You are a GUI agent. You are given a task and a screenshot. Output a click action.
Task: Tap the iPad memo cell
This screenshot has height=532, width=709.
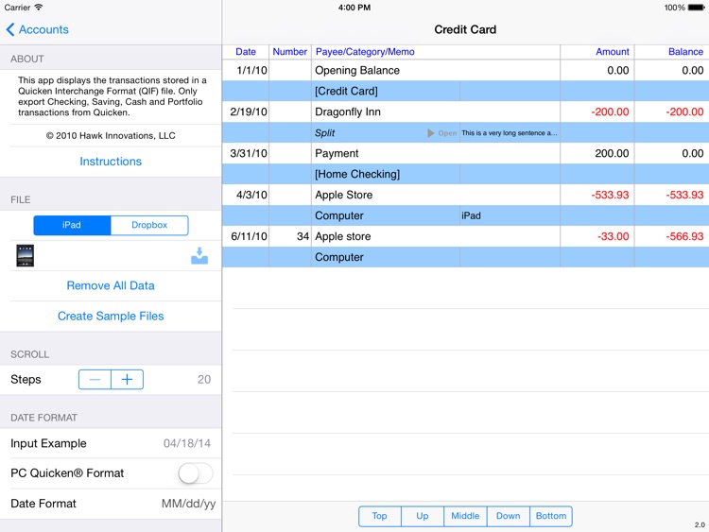pyautogui.click(x=510, y=215)
